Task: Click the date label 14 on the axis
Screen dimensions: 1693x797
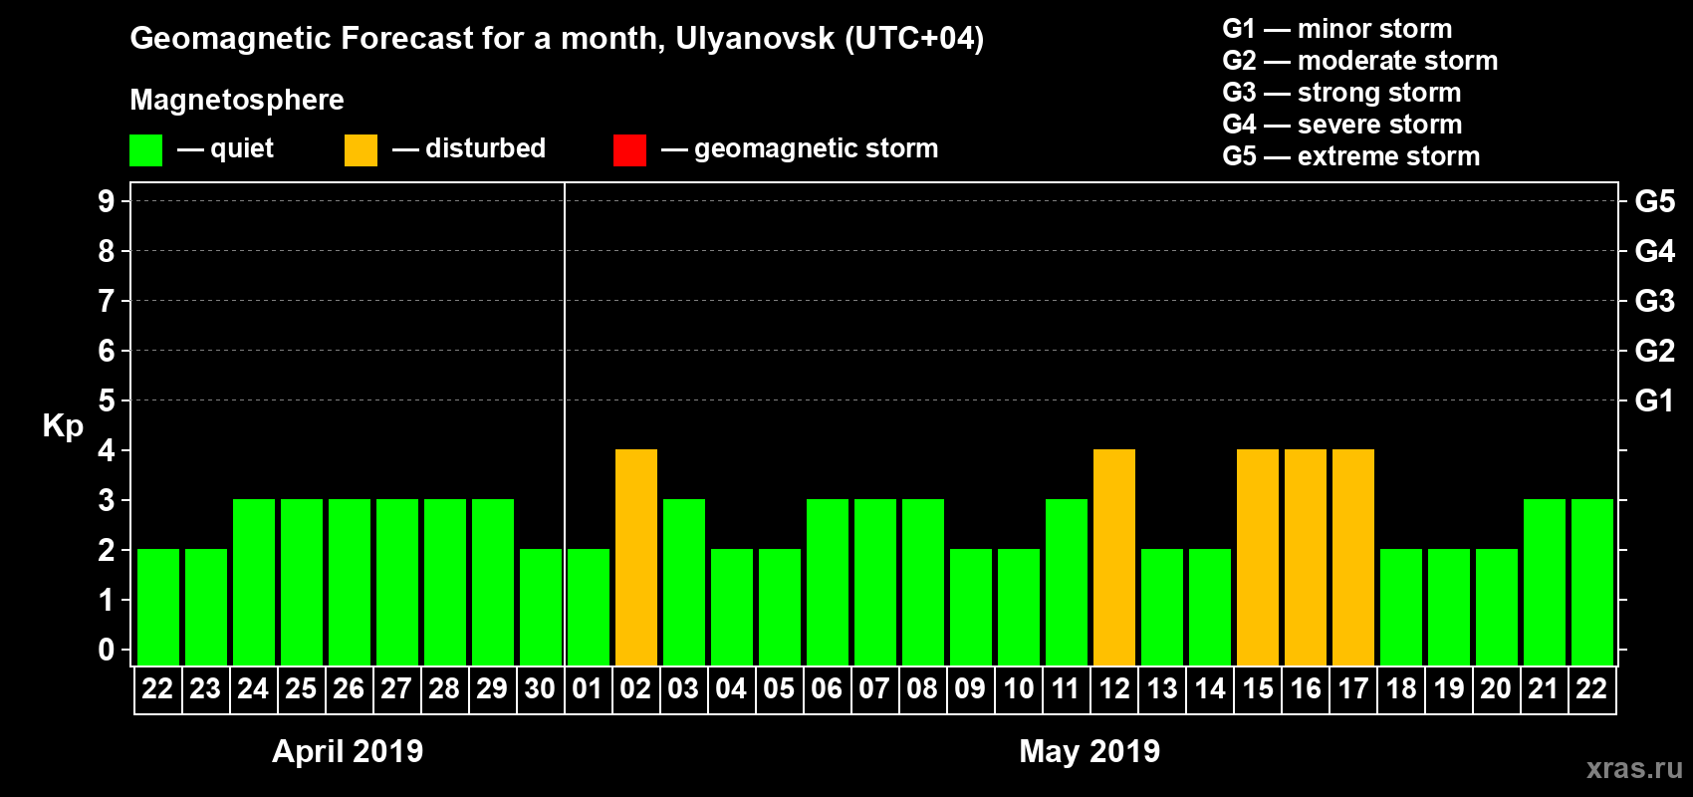Action: tap(1210, 689)
